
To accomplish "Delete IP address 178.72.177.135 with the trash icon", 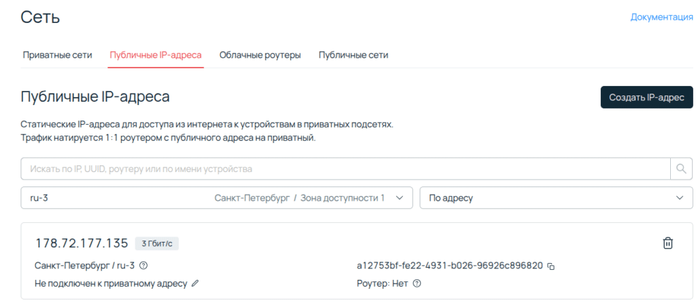I will pos(667,243).
